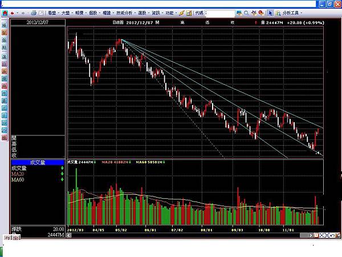
Task: Toggle the MA60 green arrow in left panel
Action: (62, 179)
